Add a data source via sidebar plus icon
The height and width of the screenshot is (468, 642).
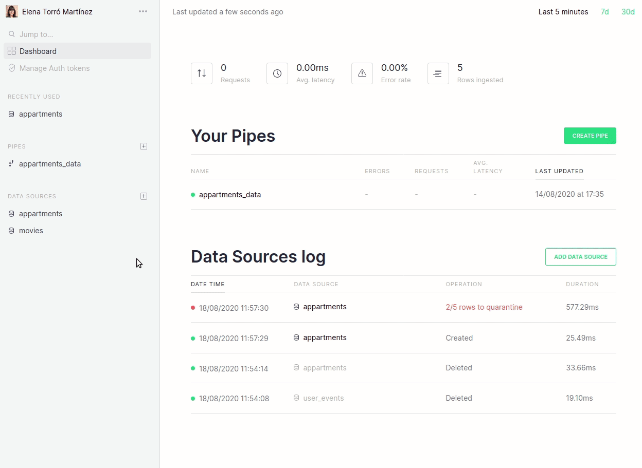tap(144, 196)
